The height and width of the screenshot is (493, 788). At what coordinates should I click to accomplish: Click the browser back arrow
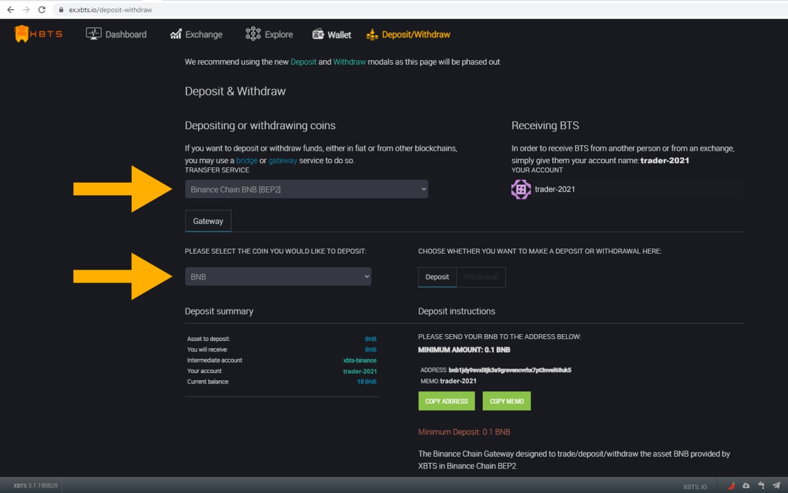(10, 10)
